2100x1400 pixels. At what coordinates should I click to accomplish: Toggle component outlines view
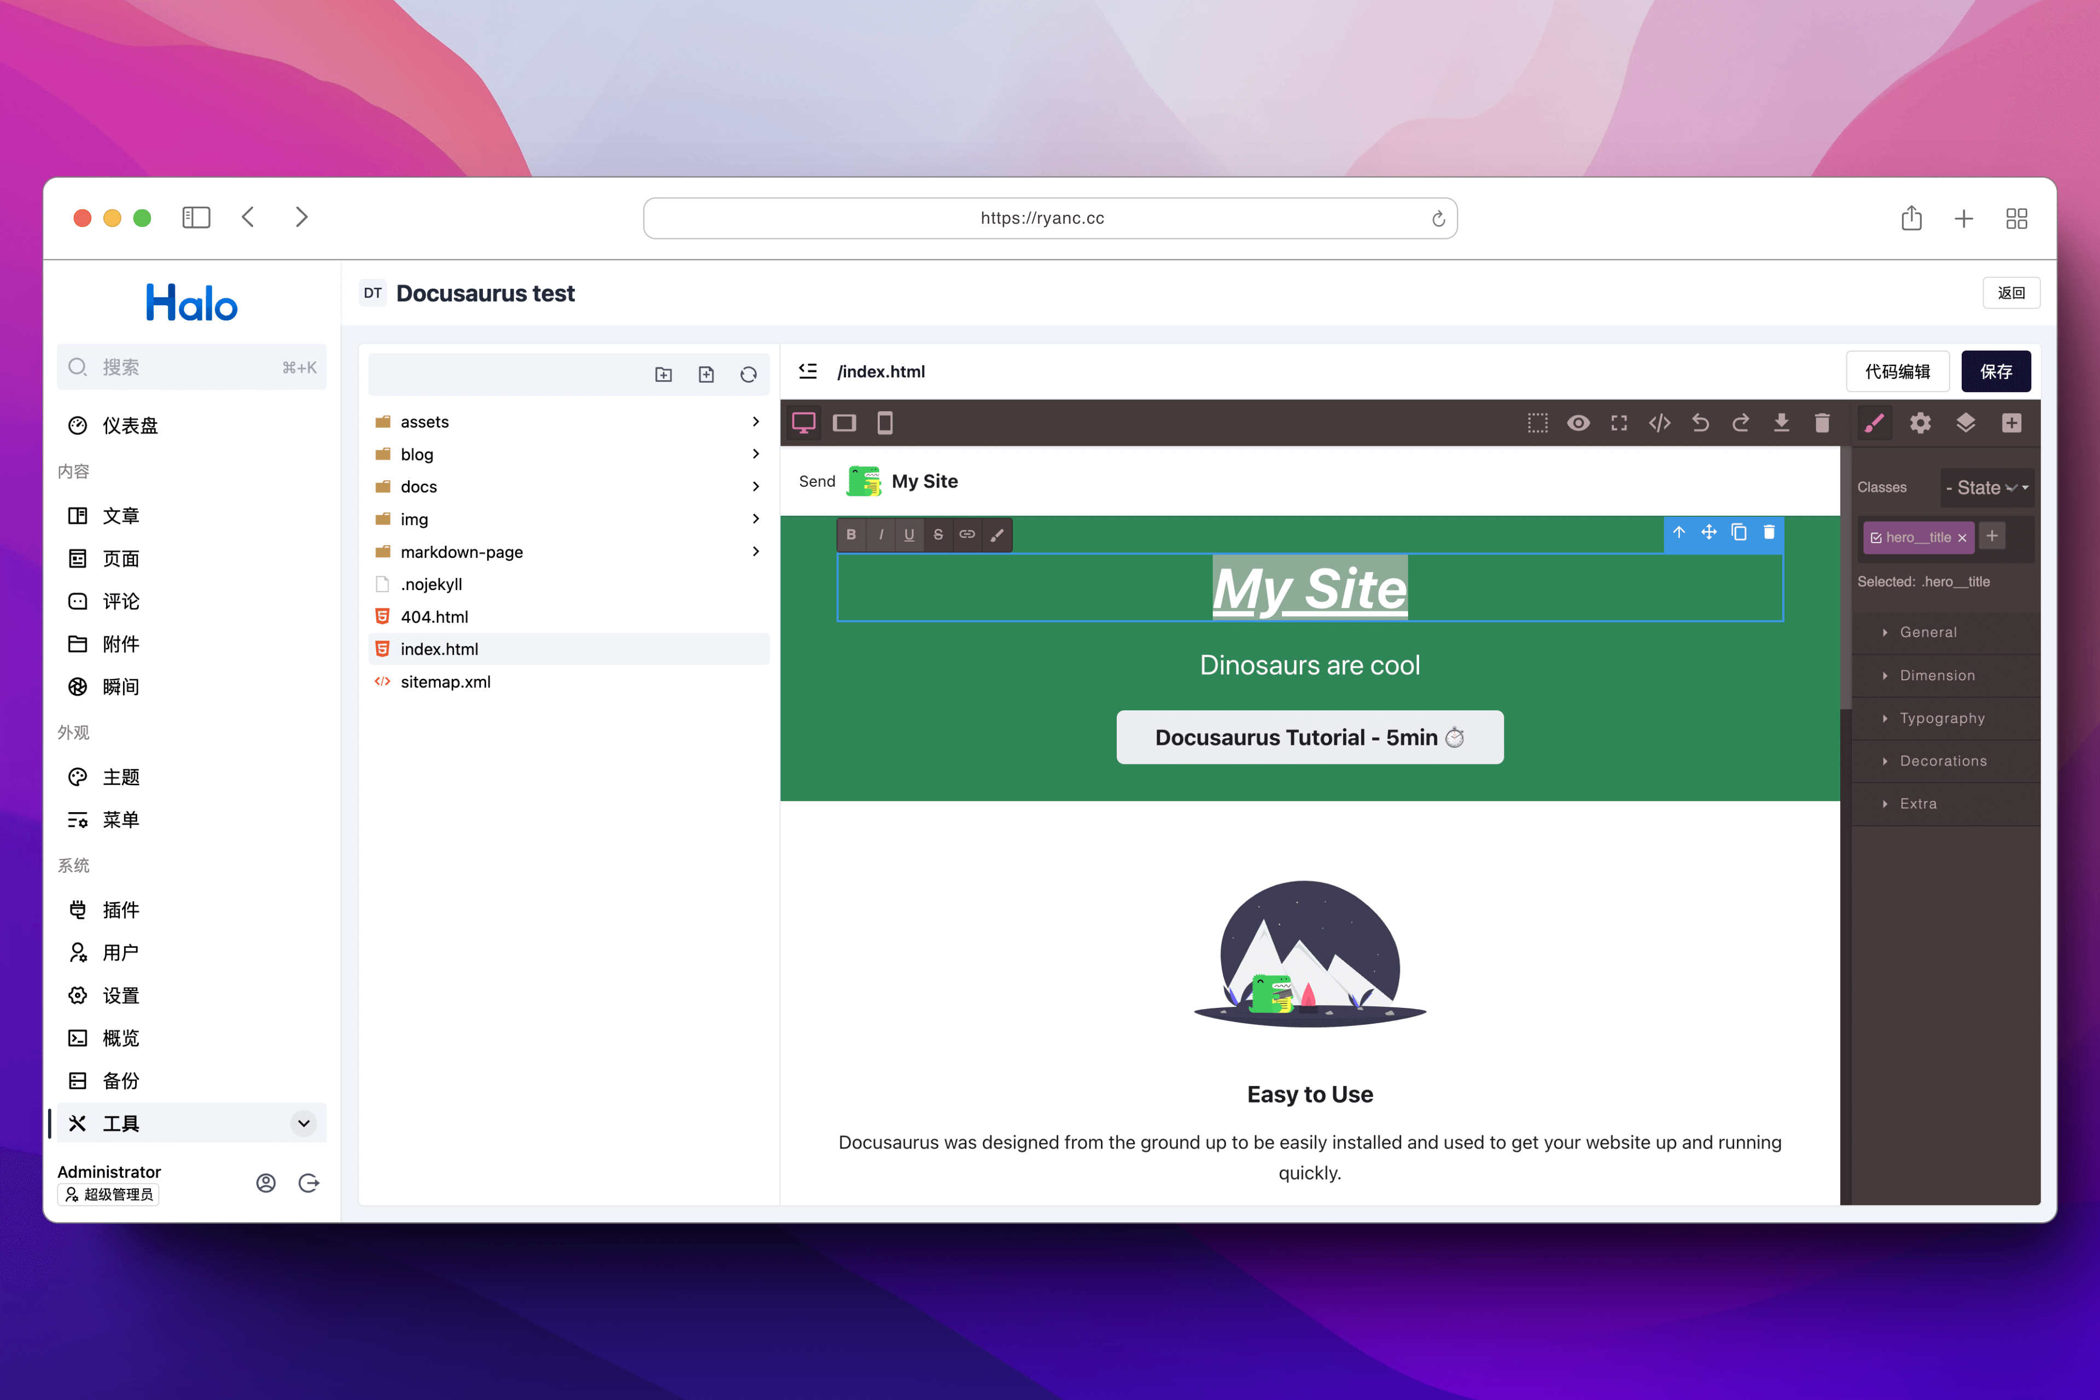1537,423
